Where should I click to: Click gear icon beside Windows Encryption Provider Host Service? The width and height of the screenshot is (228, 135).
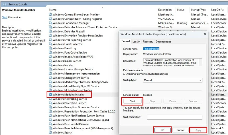tap(50, 36)
